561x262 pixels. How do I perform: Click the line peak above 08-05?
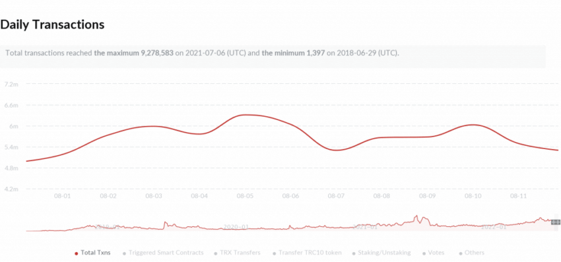(x=246, y=115)
